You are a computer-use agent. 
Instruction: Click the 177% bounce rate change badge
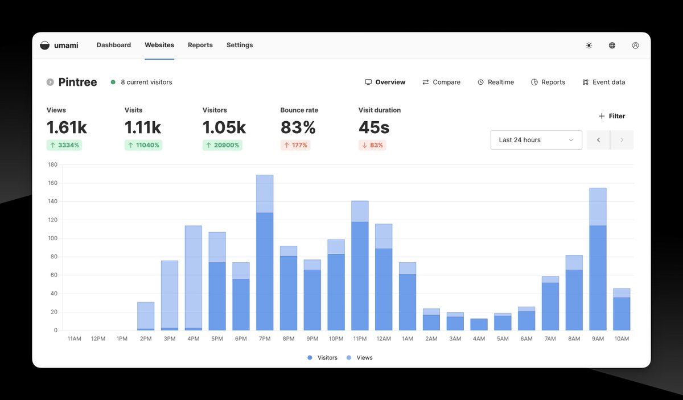295,146
